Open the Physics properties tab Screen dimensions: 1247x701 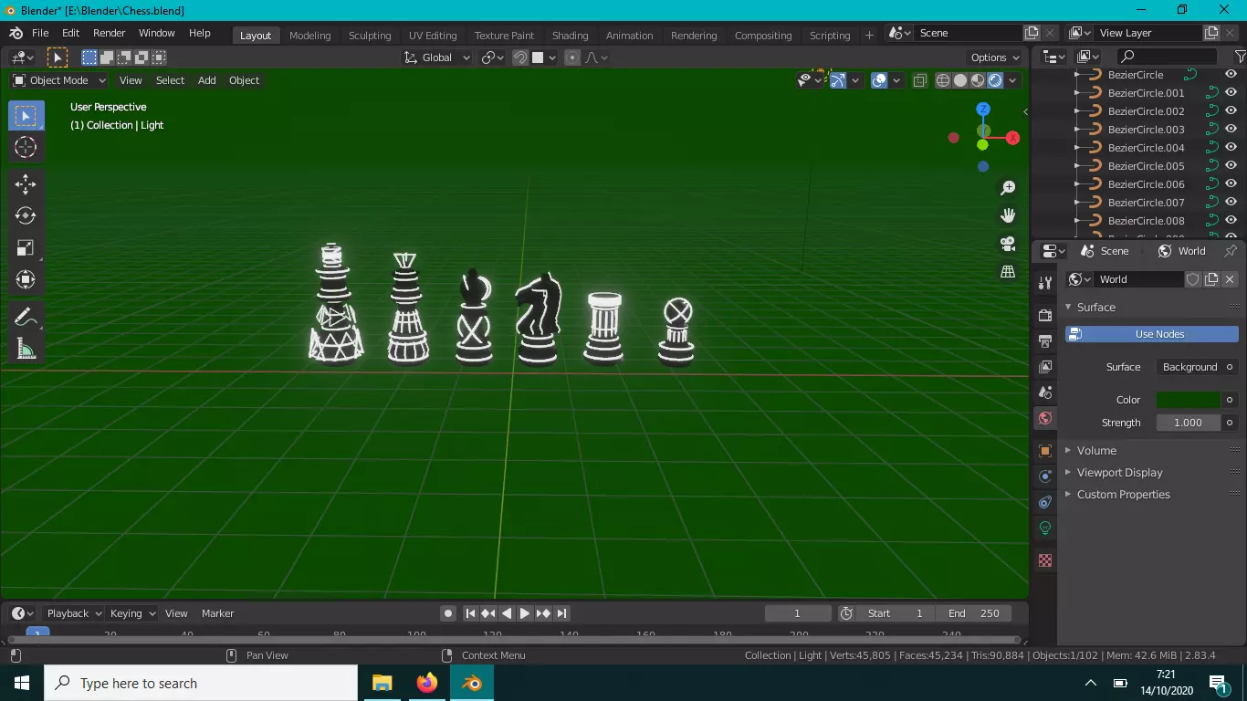tap(1045, 476)
